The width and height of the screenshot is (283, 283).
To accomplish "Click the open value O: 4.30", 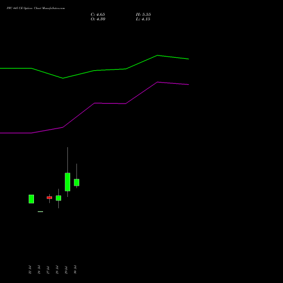I will (x=98, y=19).
